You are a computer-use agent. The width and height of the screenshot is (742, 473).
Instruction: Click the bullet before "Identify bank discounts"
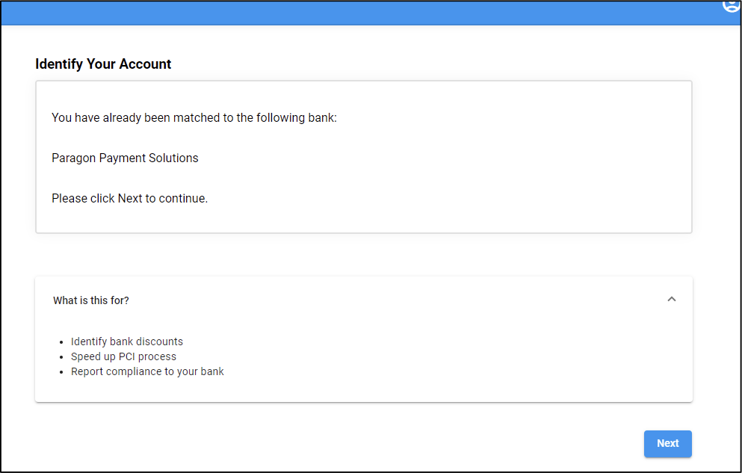click(x=61, y=342)
